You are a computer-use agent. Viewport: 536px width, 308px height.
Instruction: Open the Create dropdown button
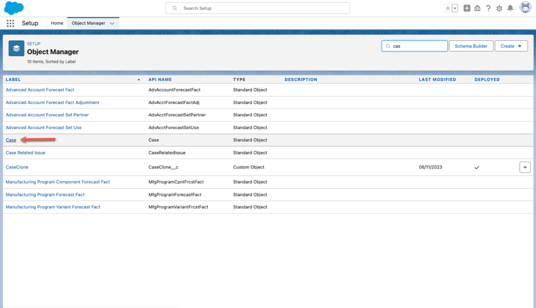[511, 46]
